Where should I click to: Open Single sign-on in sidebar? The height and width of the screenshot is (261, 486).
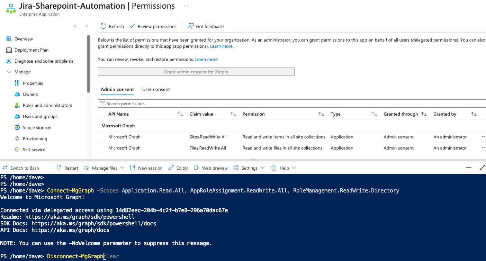coord(37,127)
